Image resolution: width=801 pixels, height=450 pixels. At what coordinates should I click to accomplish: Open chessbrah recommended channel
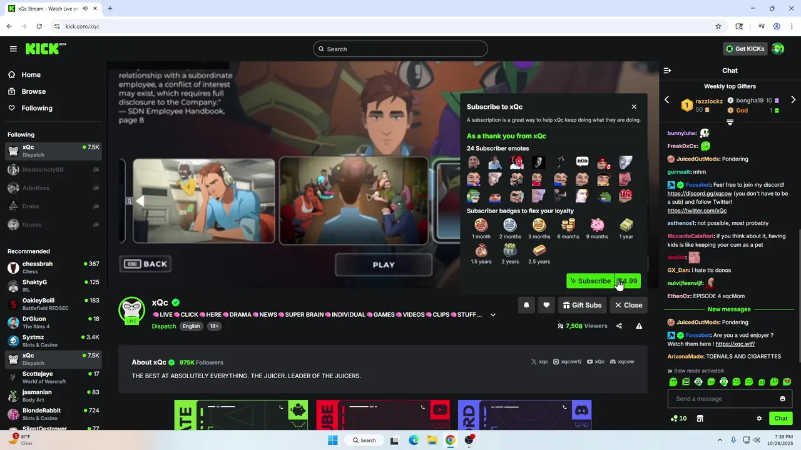click(x=53, y=267)
